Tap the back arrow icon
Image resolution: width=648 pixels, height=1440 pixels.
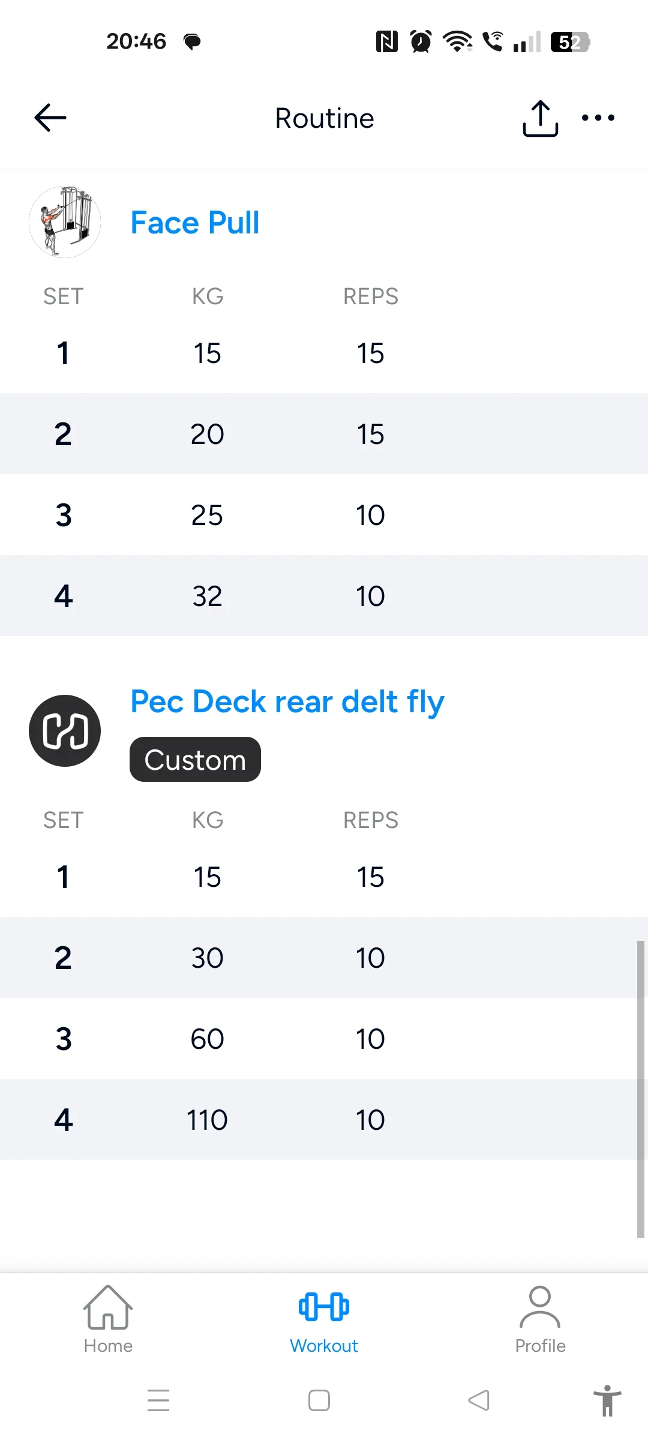click(50, 118)
